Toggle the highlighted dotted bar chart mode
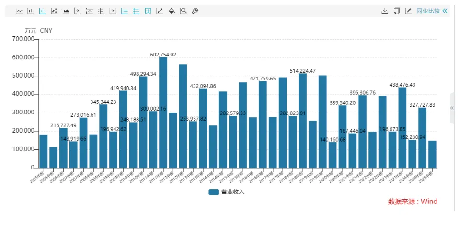Viewport: 460px width, 226px height. (43, 11)
